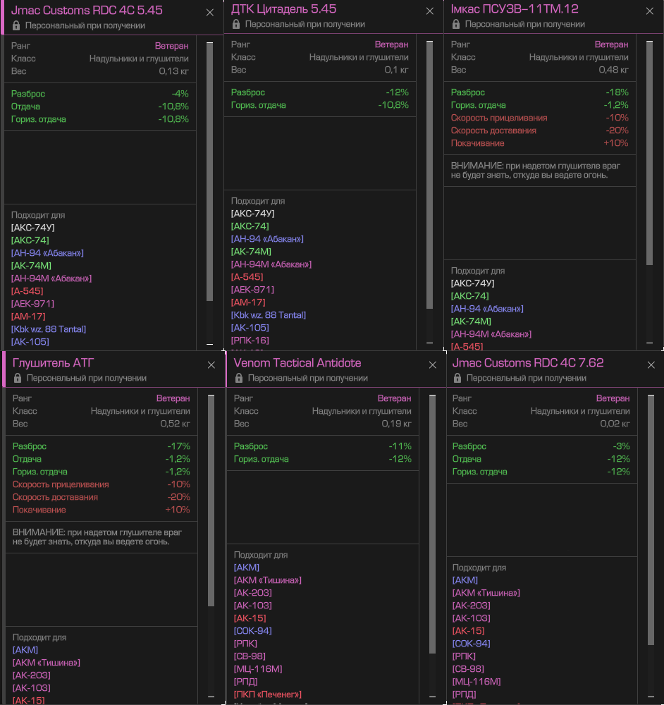Click the lock icon under Venom Tactical Antidote
664x705 pixels.
click(x=239, y=378)
